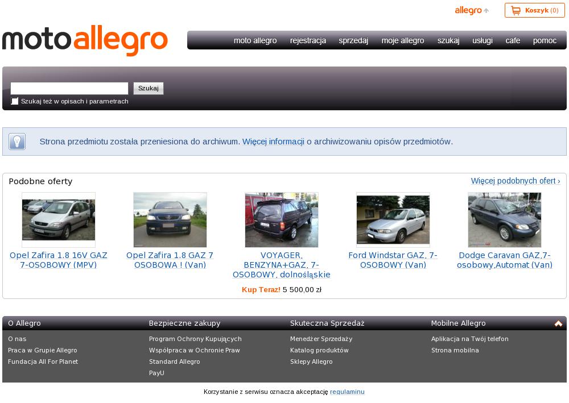Focus the search text field
Image resolution: width=569 pixels, height=403 pixels.
click(69, 89)
